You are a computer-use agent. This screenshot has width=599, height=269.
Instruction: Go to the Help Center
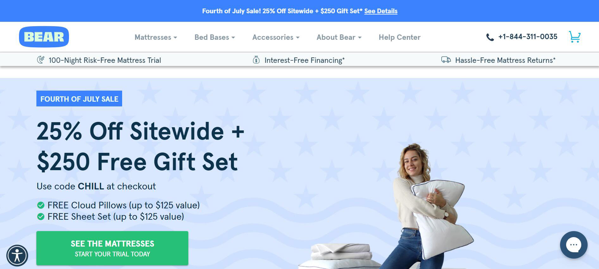coord(400,37)
